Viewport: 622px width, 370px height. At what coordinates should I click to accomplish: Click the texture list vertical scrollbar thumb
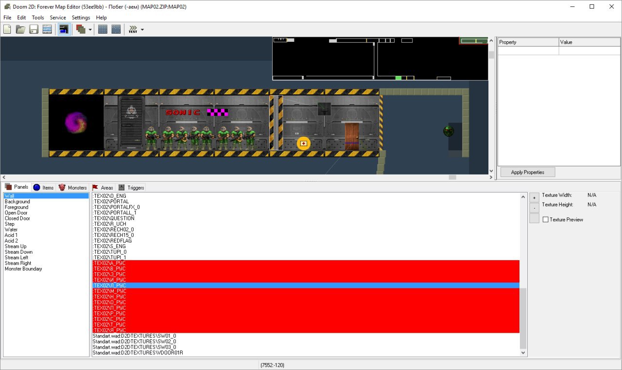pyautogui.click(x=523, y=318)
